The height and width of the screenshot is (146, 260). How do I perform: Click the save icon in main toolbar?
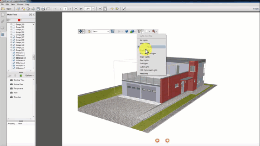(38, 9)
